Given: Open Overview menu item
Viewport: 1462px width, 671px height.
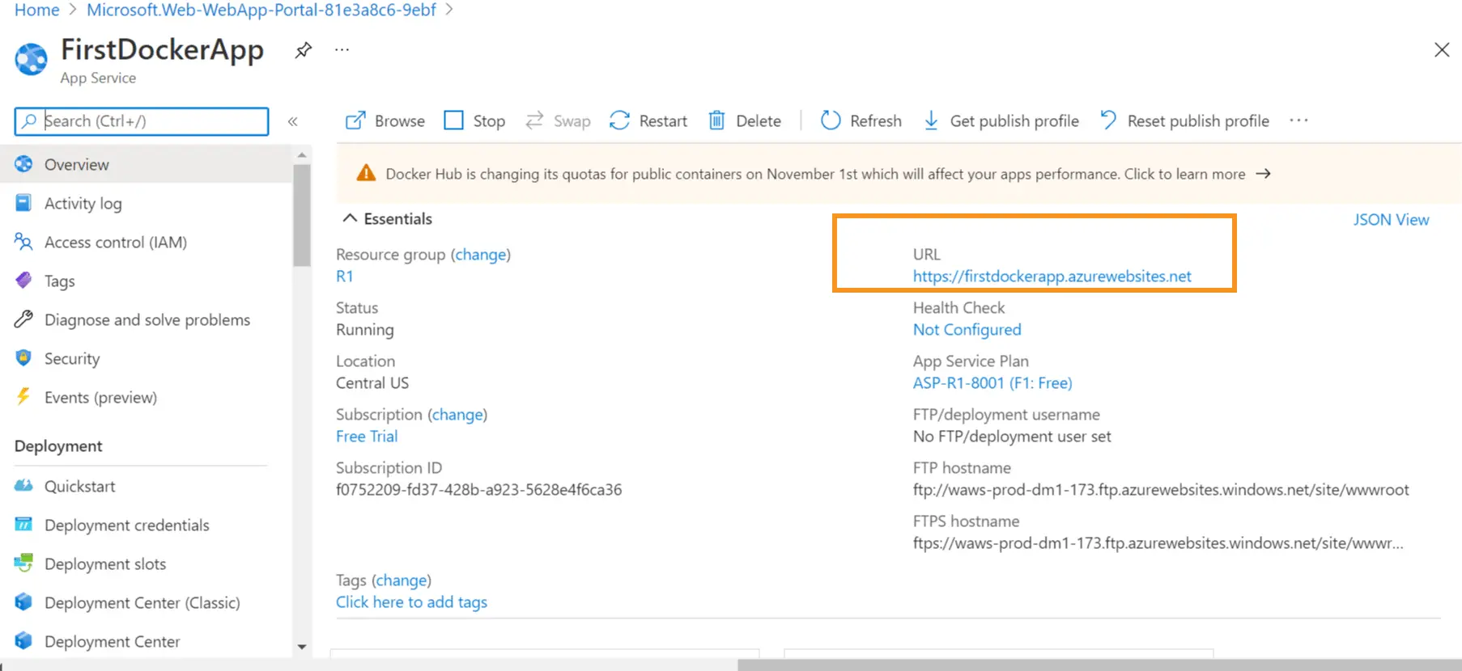Looking at the screenshot, I should tap(147, 164).
